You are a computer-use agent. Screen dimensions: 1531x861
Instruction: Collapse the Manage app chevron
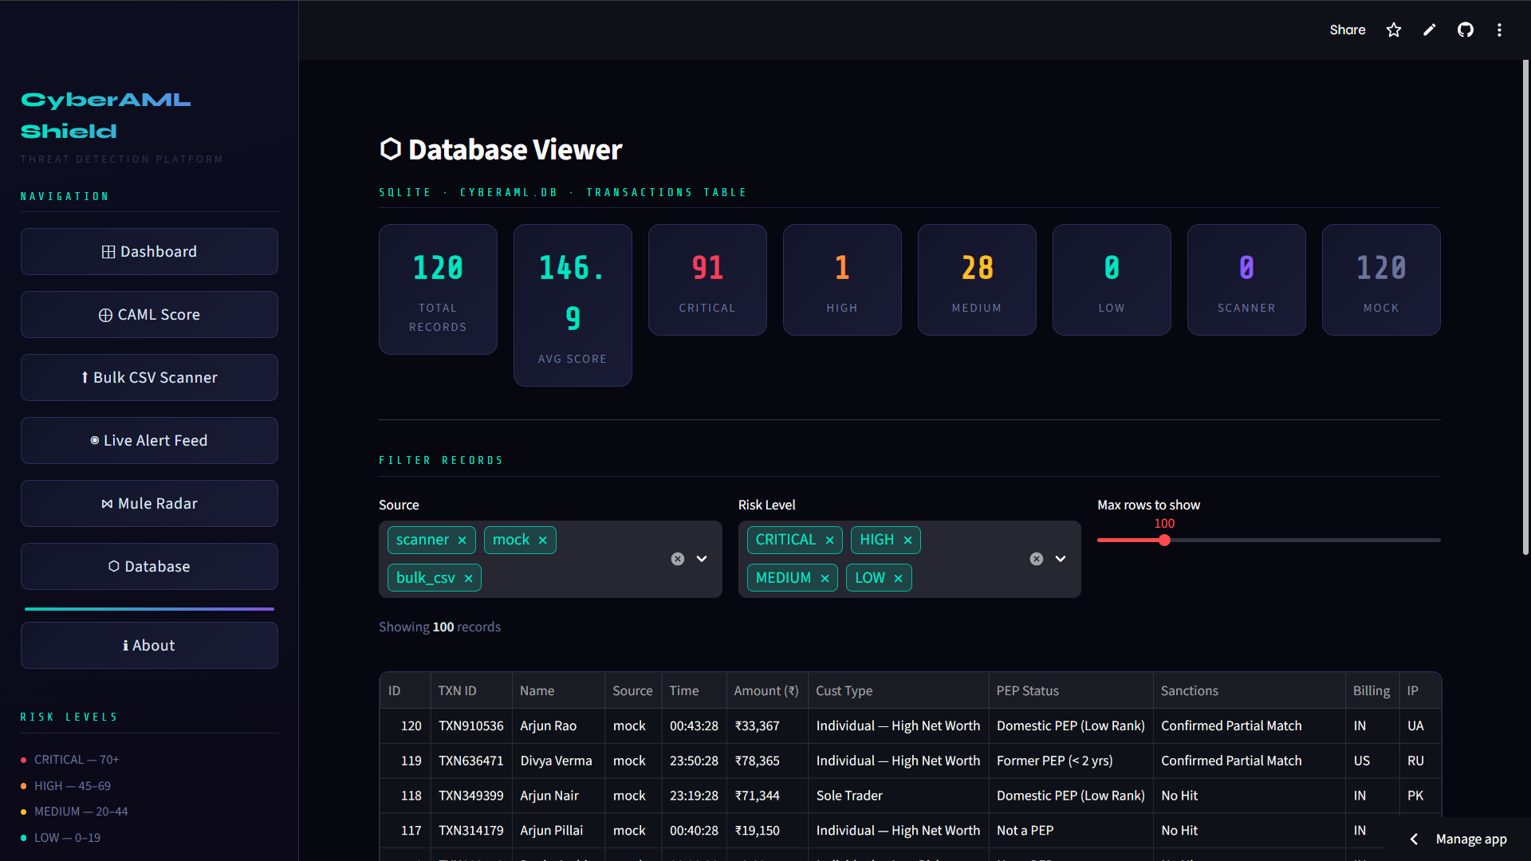click(x=1414, y=839)
